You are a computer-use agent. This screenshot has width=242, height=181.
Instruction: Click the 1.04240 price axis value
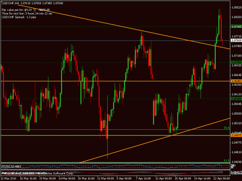pos(237,162)
